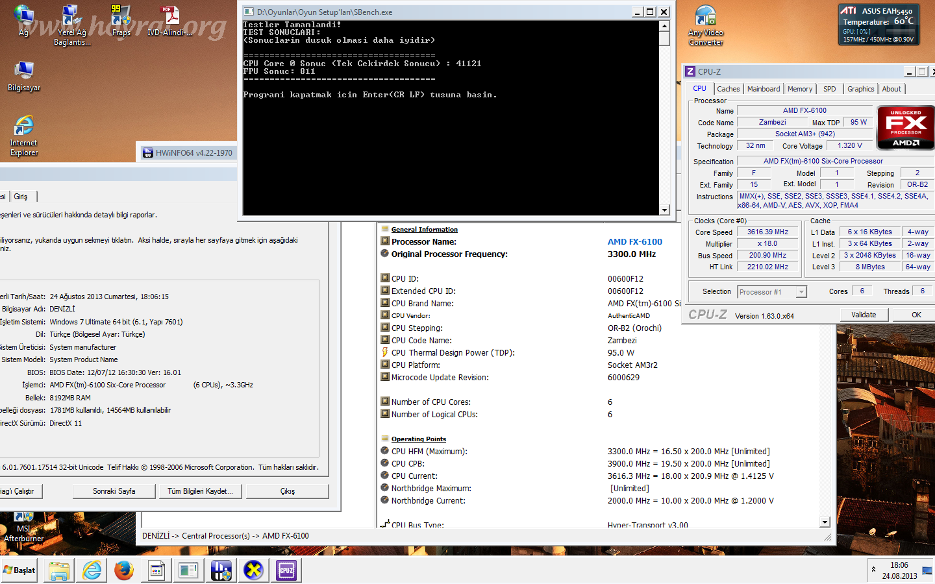
Task: Click the CPU-Z title bar icon
Action: pos(691,71)
